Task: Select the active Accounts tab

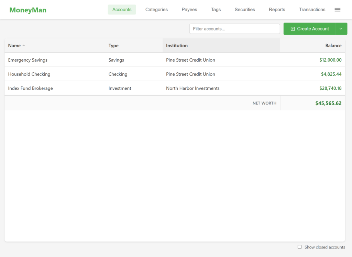Action: 122,10
